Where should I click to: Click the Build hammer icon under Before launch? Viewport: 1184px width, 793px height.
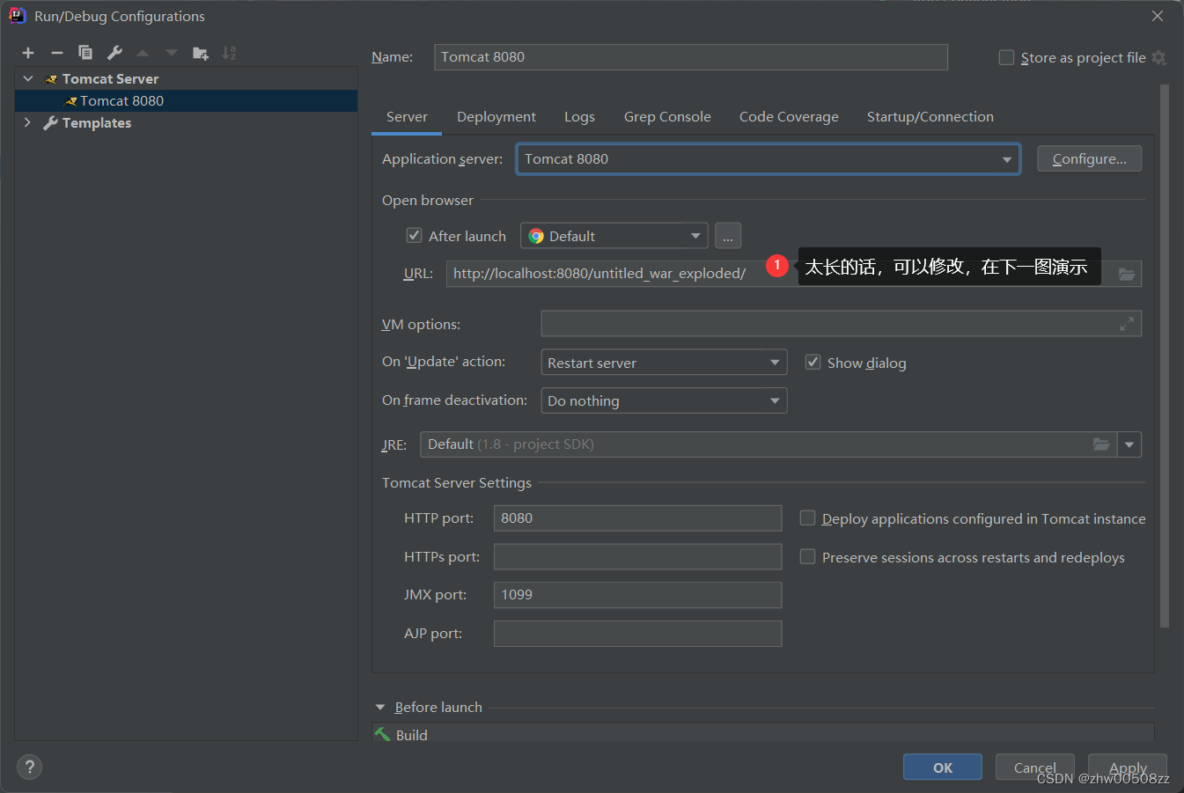tap(382, 734)
